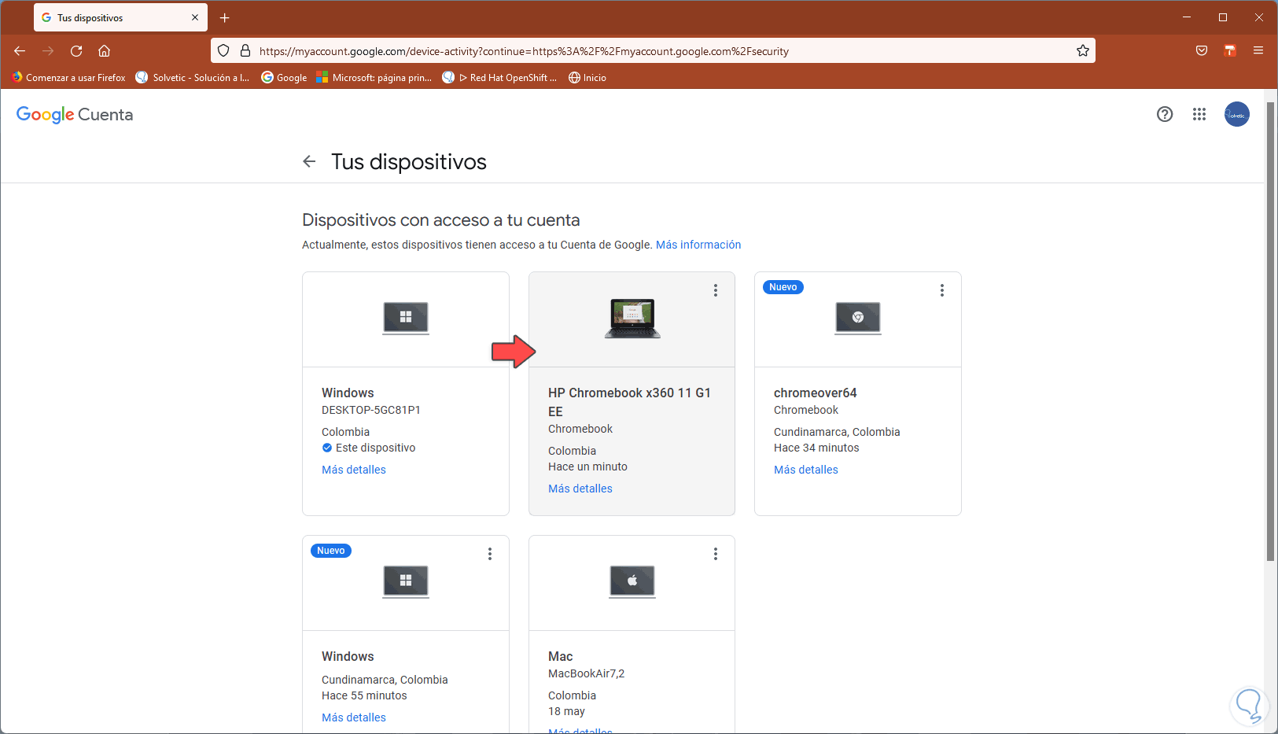Screen dimensions: 1278x734
Task: Open Más detalles for DESKTOP-5GC81P1
Action: pyautogui.click(x=354, y=470)
